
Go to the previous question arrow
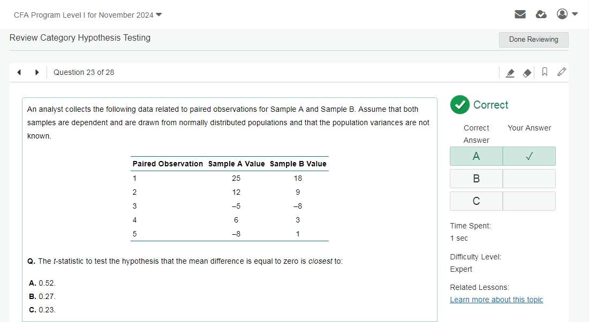[19, 72]
